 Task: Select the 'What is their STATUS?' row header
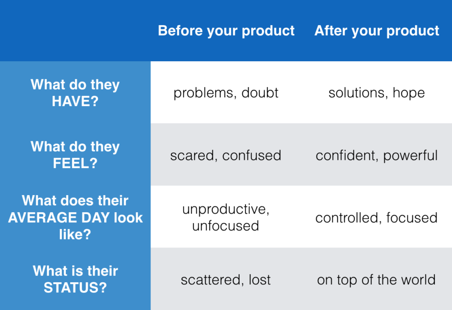point(75,279)
